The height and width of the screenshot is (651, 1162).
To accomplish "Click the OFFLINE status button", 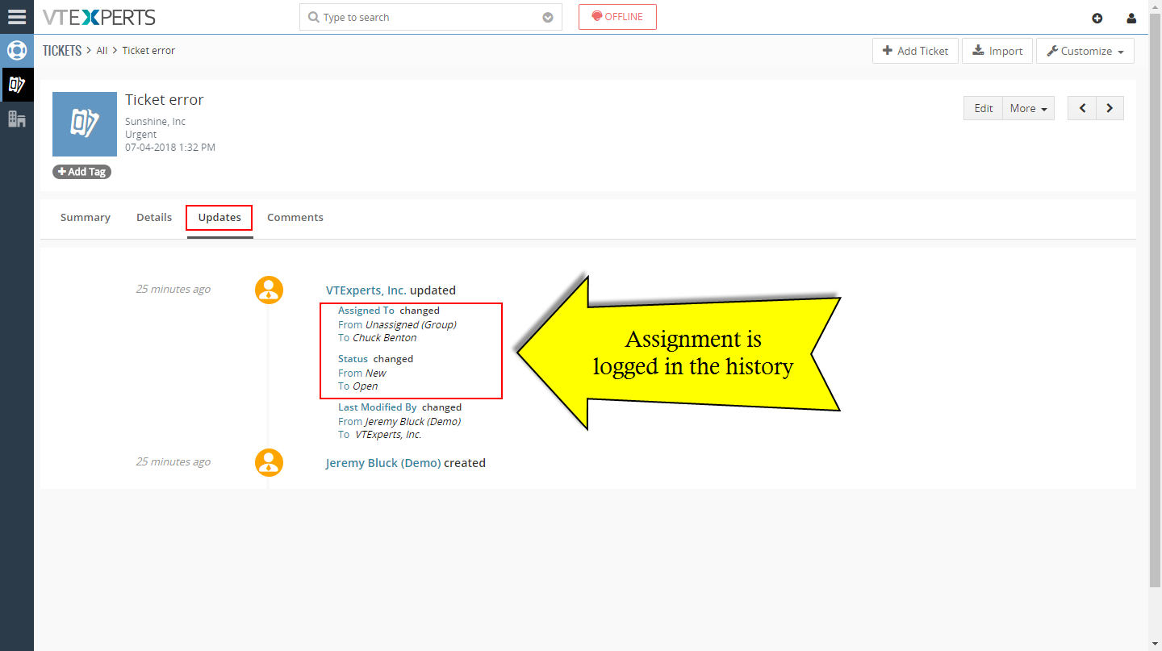I will click(617, 17).
